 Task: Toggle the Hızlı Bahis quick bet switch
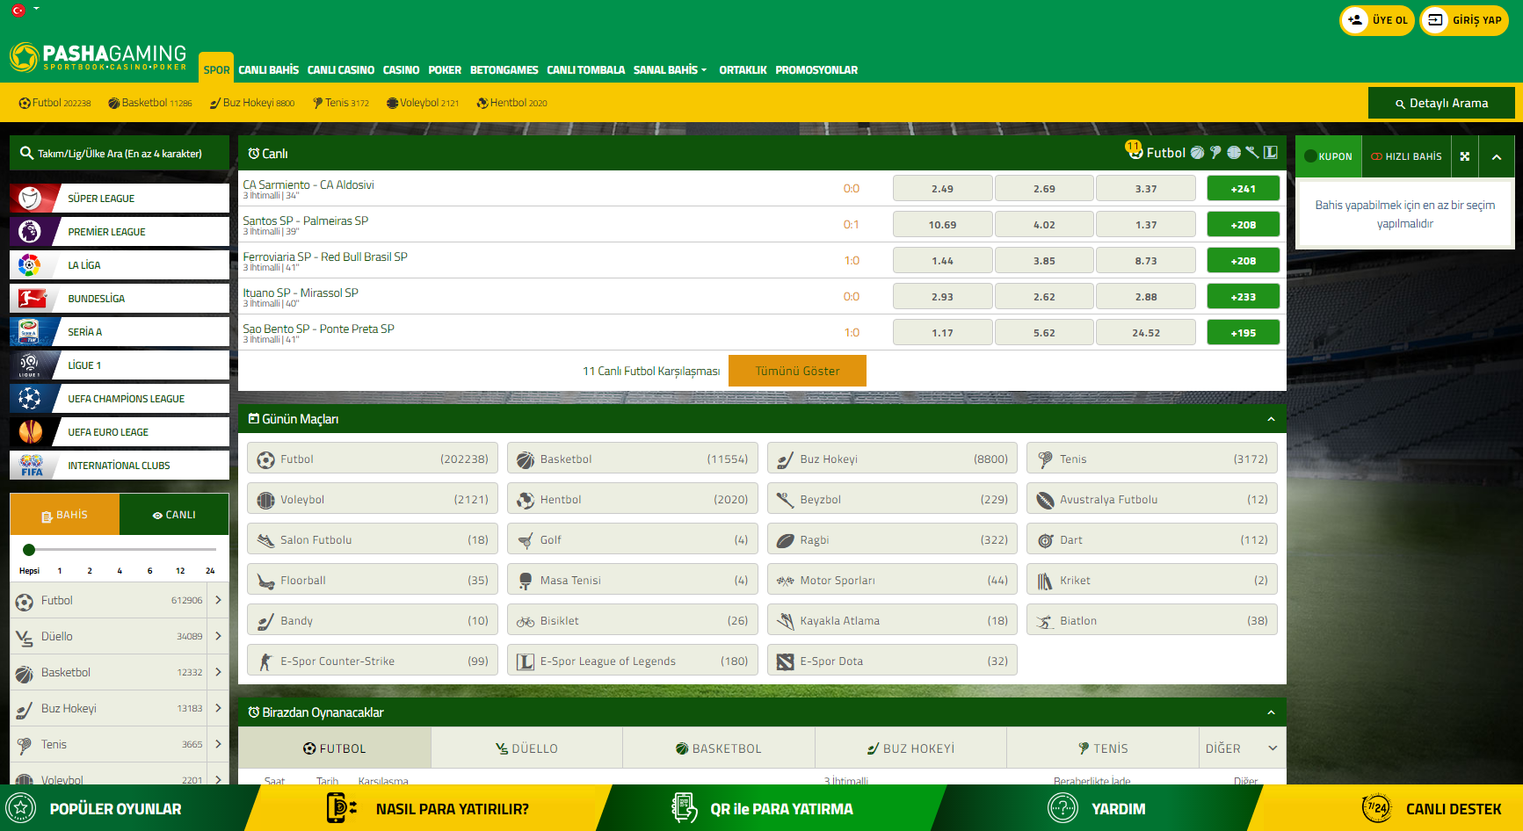pos(1376,156)
